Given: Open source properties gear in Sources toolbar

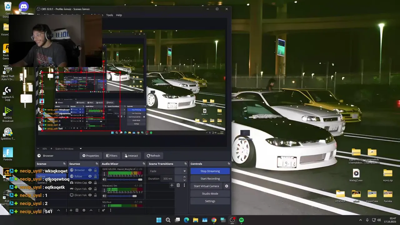Looking at the screenshot, I should pyautogui.click(x=84, y=210).
